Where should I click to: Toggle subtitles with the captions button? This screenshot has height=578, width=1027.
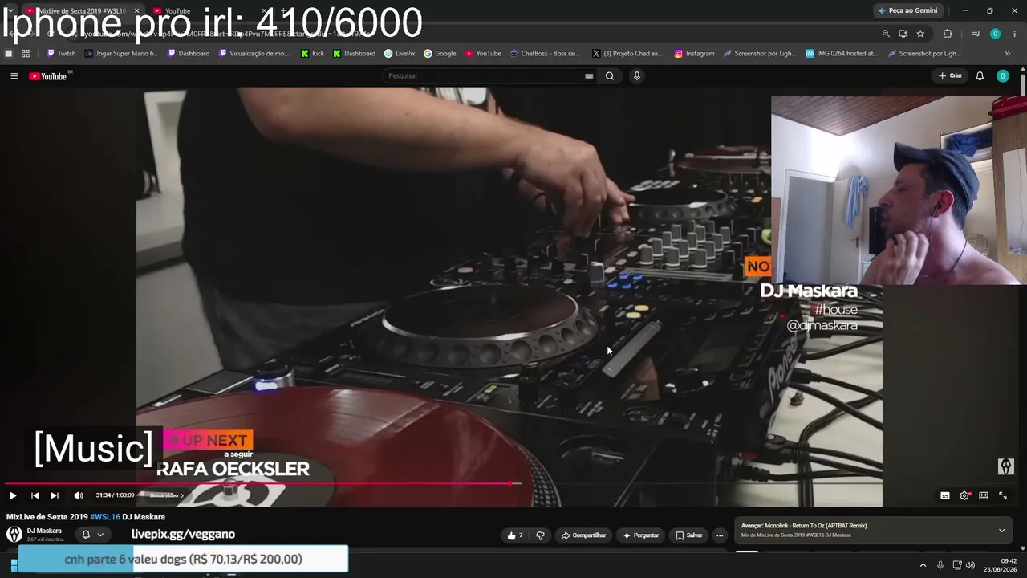coord(945,495)
